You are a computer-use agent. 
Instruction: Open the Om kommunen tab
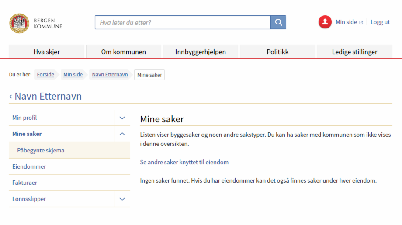point(124,52)
